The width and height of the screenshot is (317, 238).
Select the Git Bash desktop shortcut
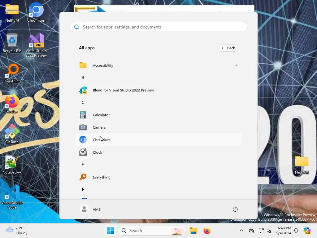pos(12,134)
